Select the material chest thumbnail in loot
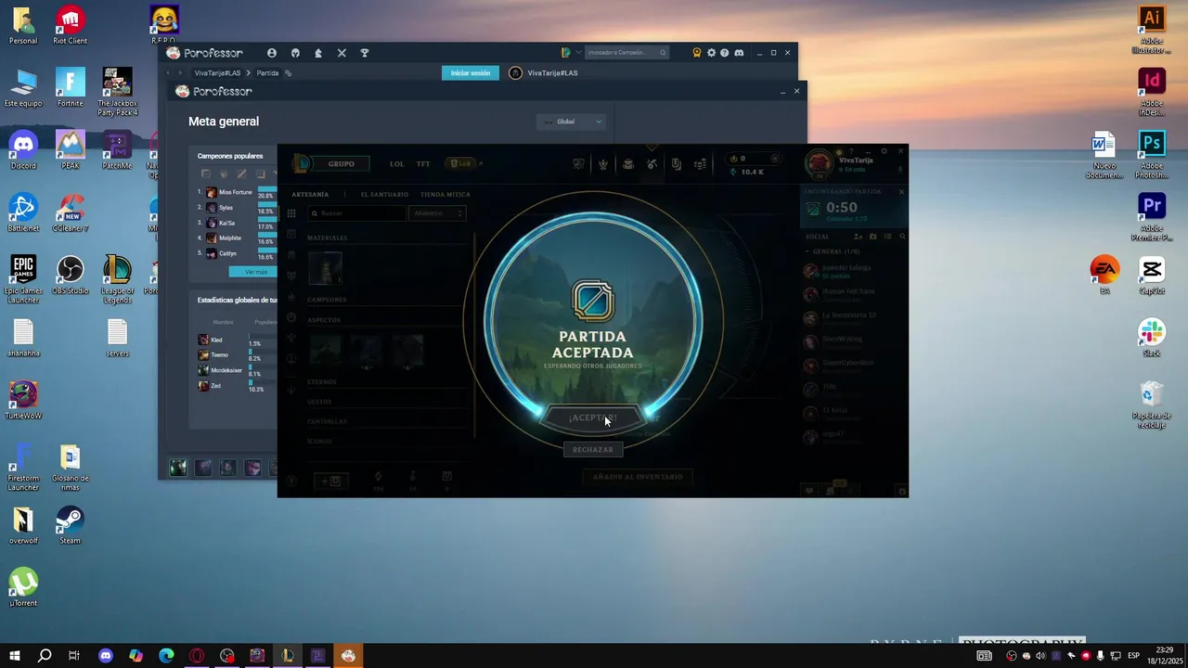The width and height of the screenshot is (1188, 668). tap(325, 268)
